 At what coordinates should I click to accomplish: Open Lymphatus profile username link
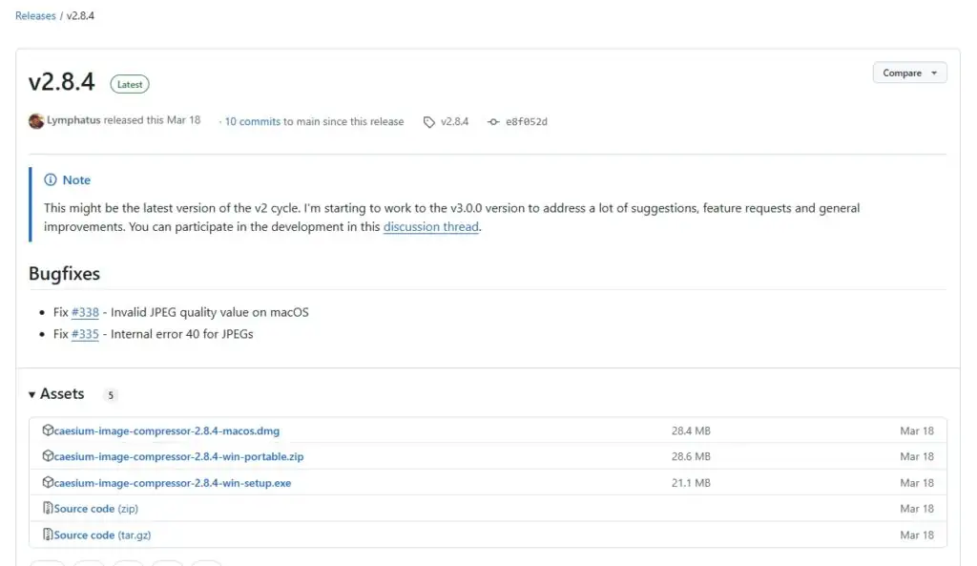[73, 121]
